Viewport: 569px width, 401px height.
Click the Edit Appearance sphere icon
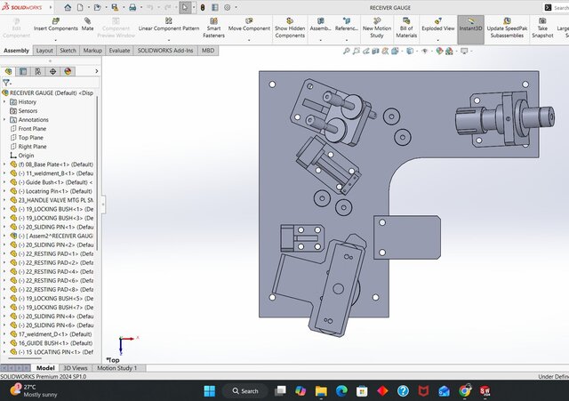click(x=439, y=52)
